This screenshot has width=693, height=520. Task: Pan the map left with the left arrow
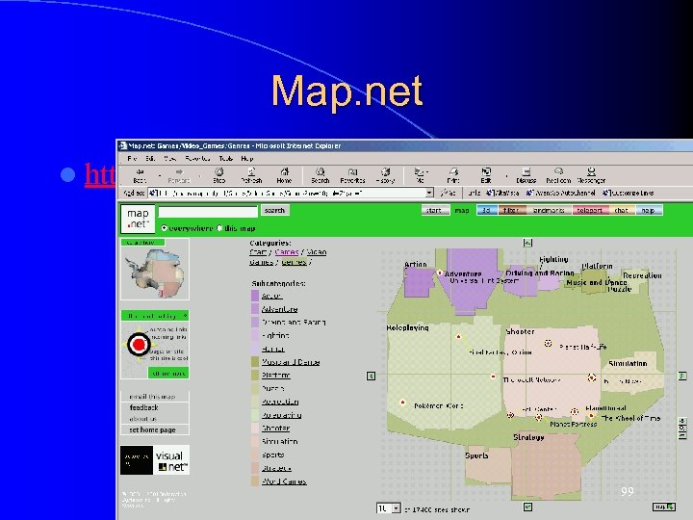pyautogui.click(x=371, y=376)
